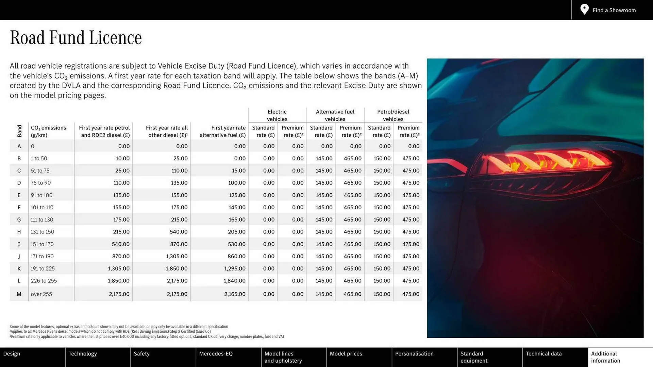Click the Premium rate footnote text
The height and width of the screenshot is (367, 653).
tap(147, 336)
